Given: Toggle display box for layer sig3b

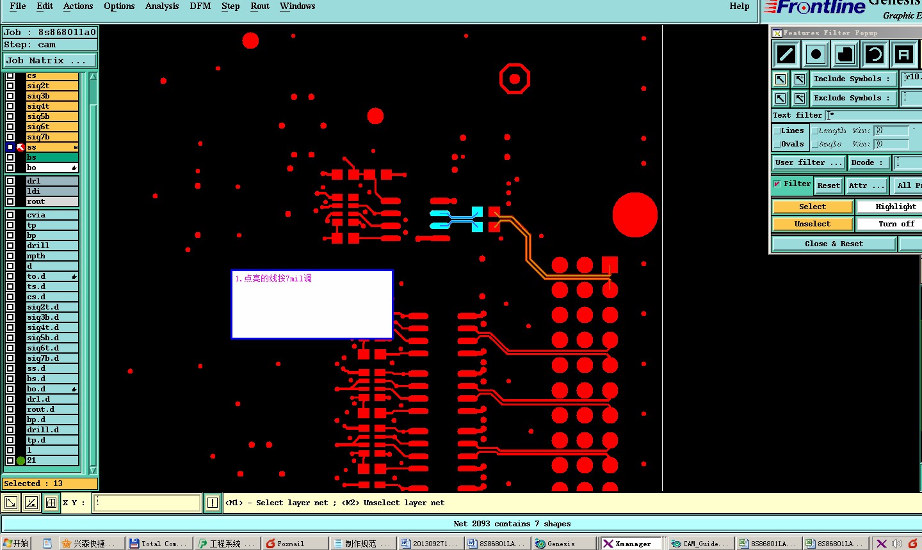Looking at the screenshot, I should [x=10, y=96].
